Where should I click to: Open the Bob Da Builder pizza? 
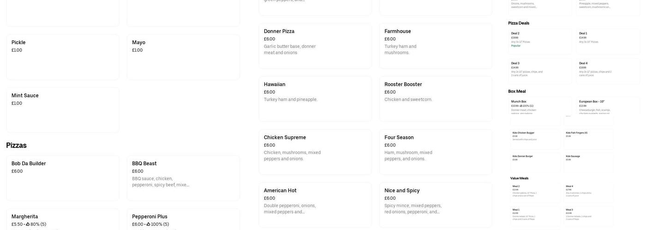point(62,178)
